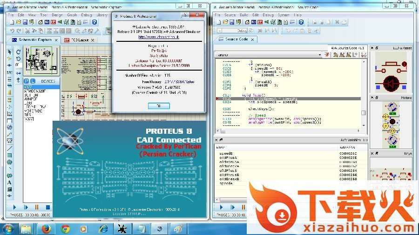Open Graph menu in Schematic Capture window
The image size is (419, 235).
coord(72,15)
